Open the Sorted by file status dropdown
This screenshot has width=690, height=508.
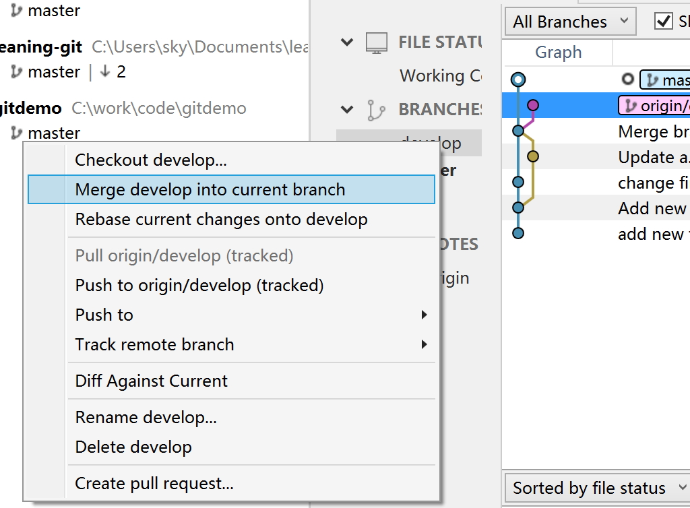(596, 488)
